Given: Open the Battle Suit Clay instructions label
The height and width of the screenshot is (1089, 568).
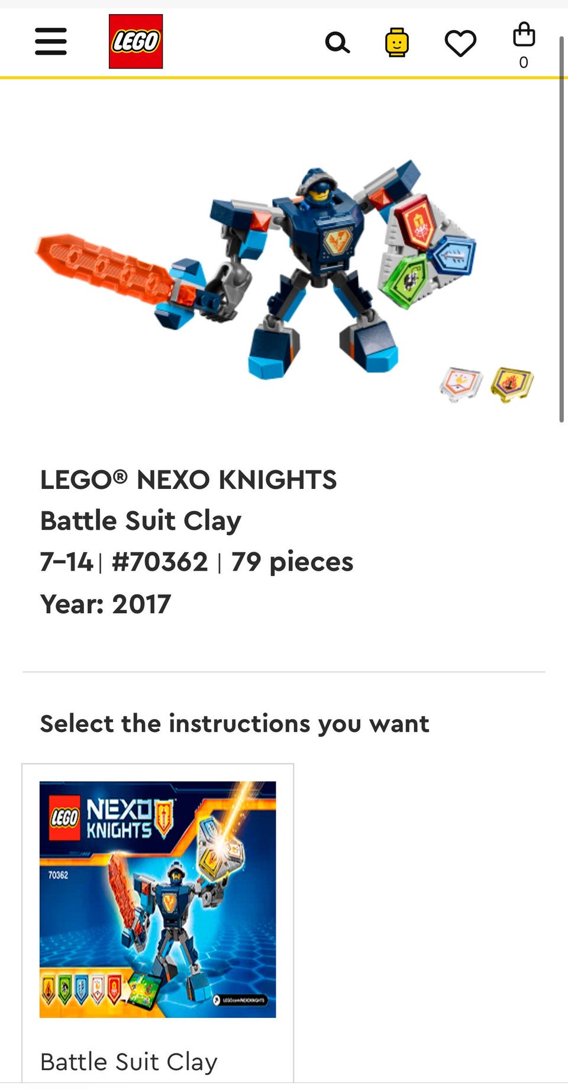Looking at the screenshot, I should (129, 1062).
